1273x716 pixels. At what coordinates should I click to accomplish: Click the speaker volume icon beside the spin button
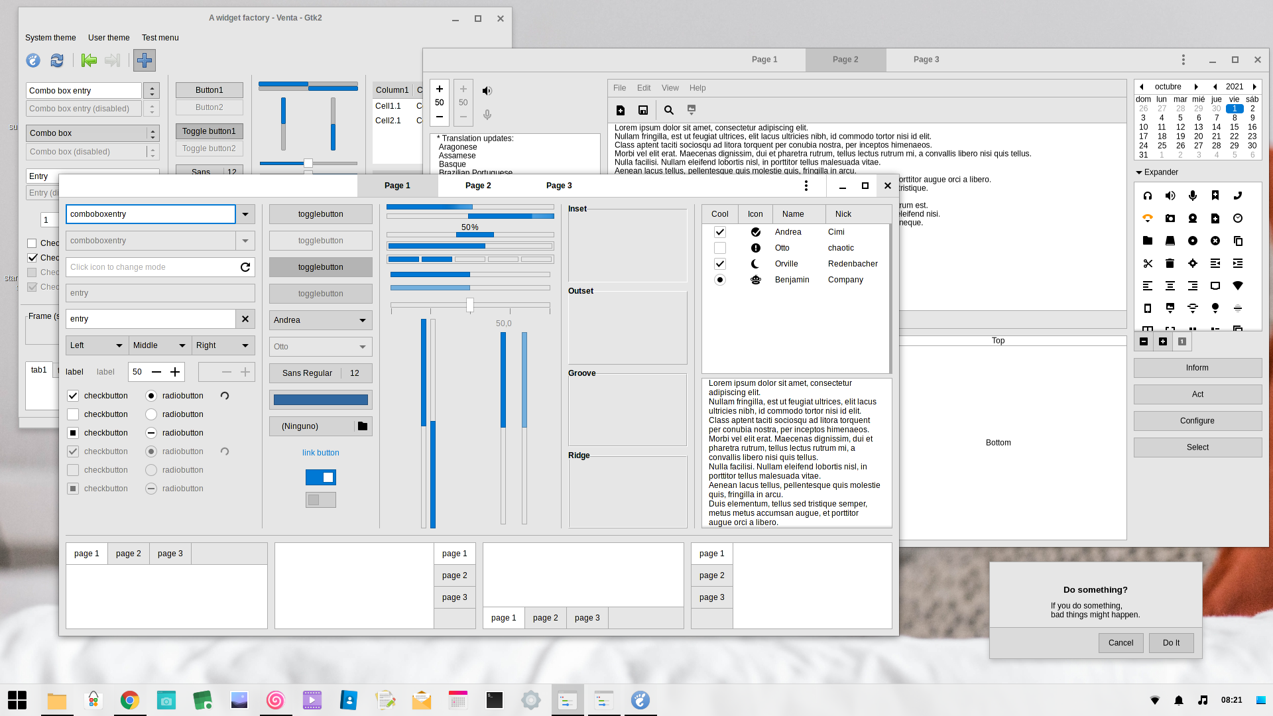[487, 91]
